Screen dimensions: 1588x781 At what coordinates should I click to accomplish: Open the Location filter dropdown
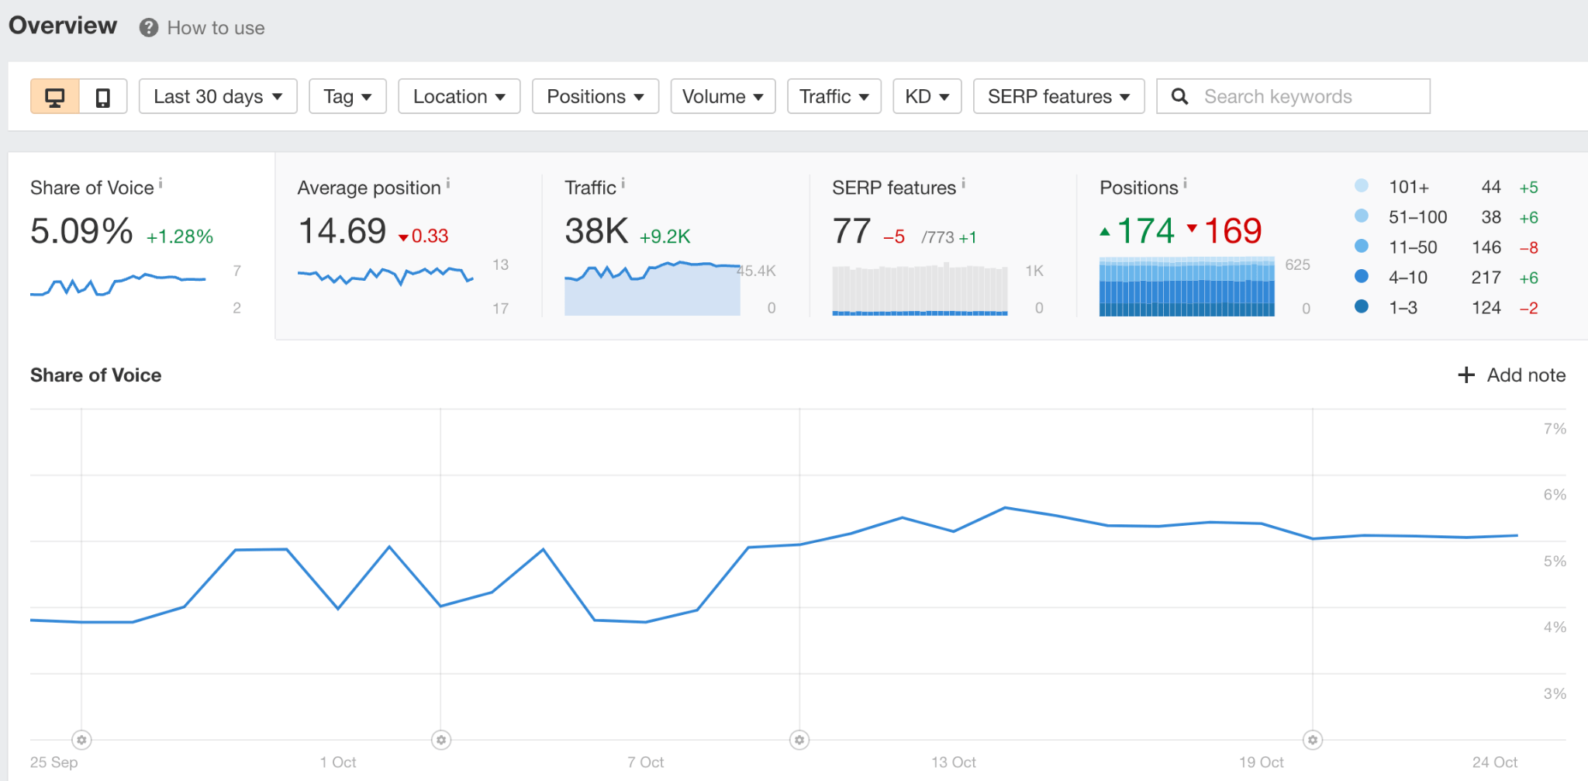[458, 96]
